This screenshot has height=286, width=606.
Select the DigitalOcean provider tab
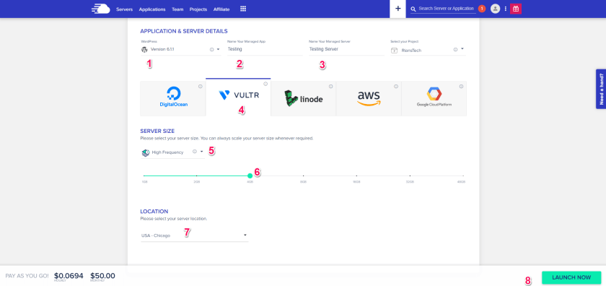(173, 99)
